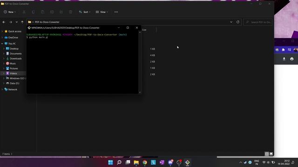Click the Cut scissors icon in Explorer toolbar

click(24, 12)
